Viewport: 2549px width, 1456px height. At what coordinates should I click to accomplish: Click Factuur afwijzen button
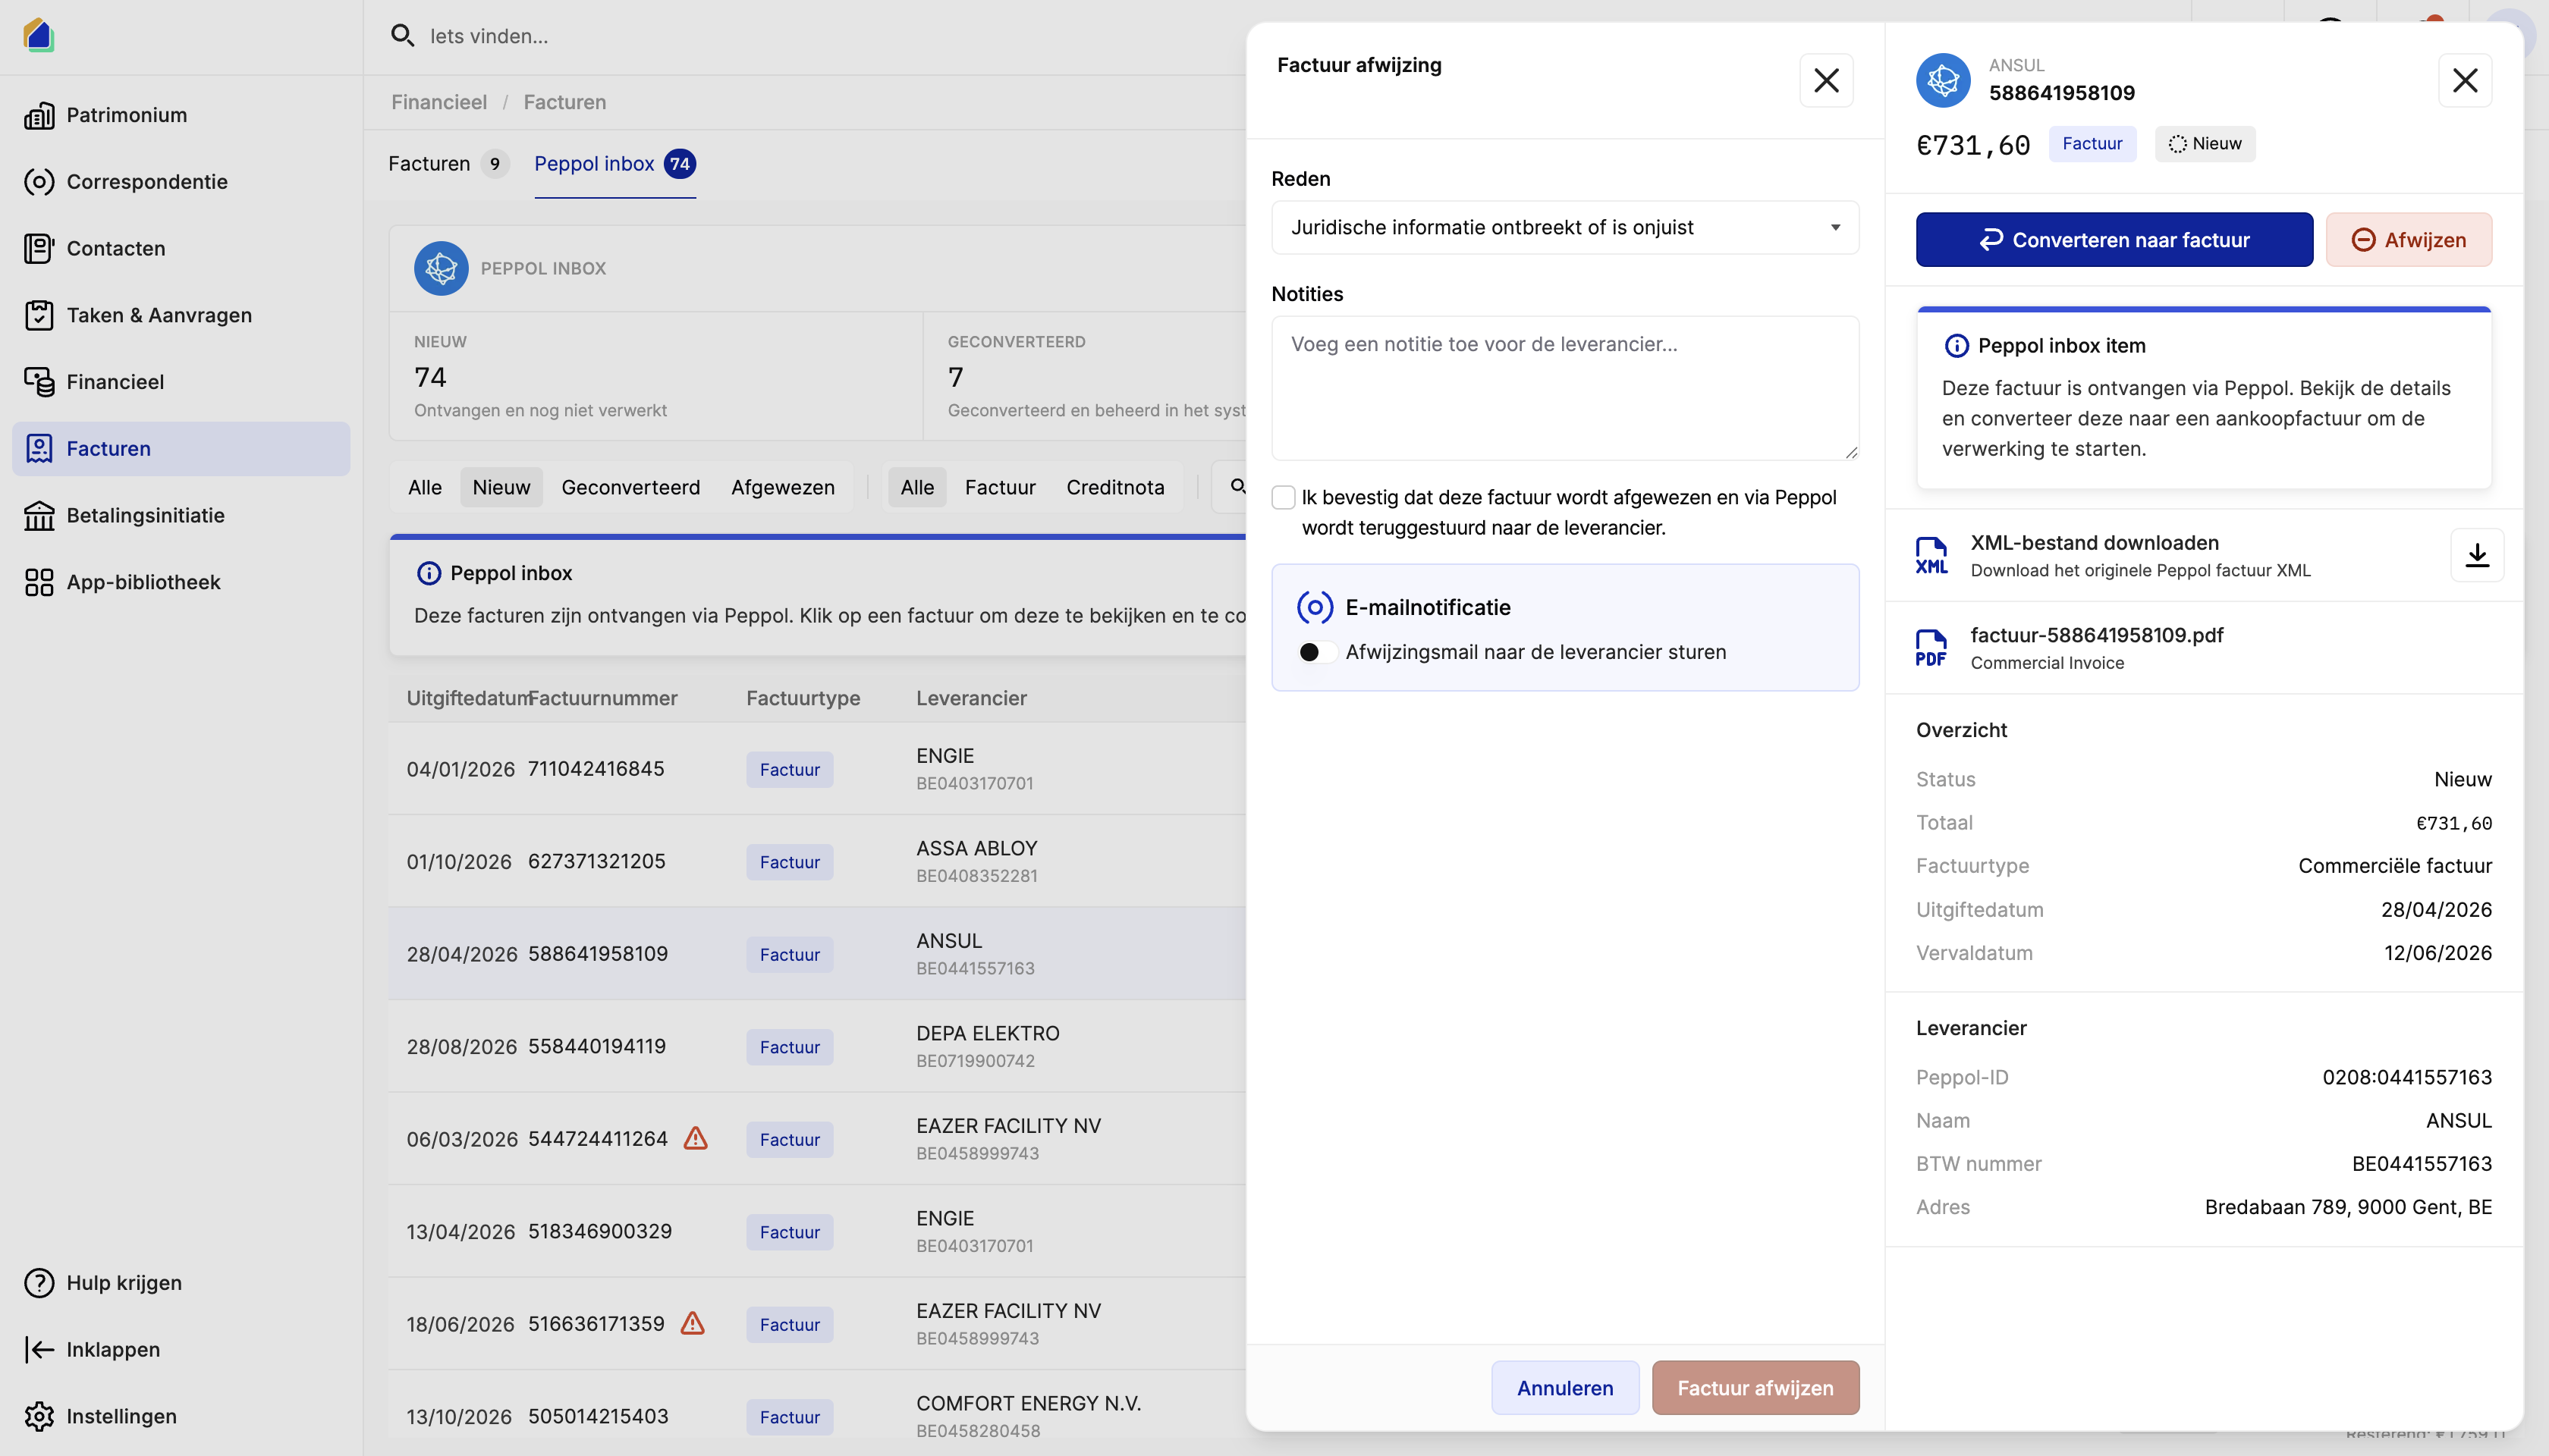[1755, 1387]
